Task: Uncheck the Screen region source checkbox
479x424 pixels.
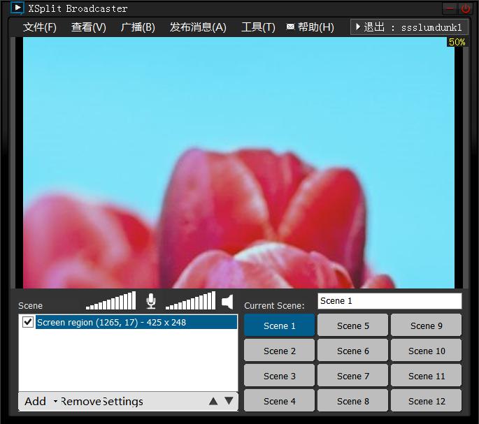Action: pyautogui.click(x=28, y=322)
